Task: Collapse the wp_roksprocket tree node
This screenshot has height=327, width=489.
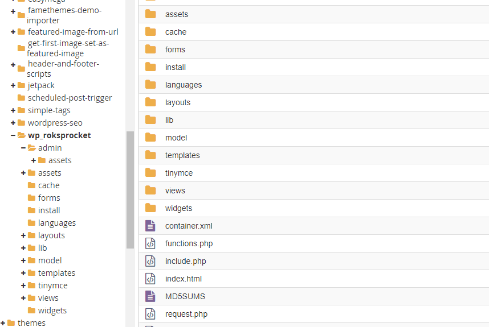Action: pos(13,135)
